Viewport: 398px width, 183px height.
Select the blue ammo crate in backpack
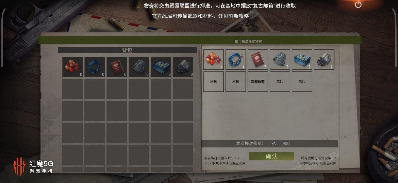(161, 67)
